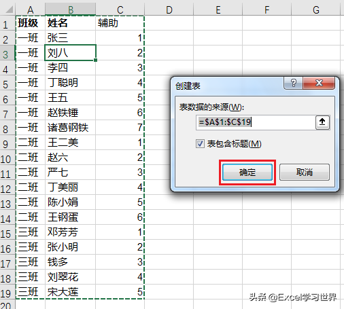Screen dimensions: 344x309
Task: Select row 15 header
Action: pyautogui.click(x=7, y=232)
